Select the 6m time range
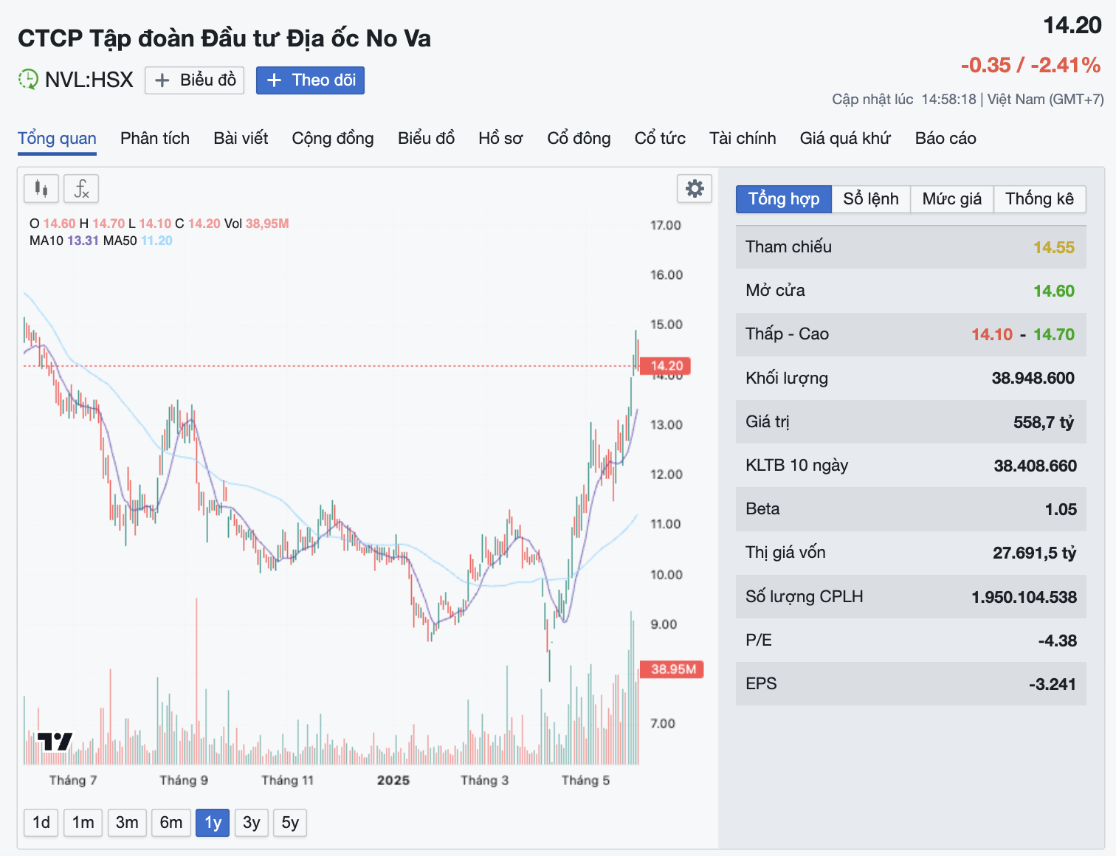Viewport: 1116px width, 856px height. (171, 823)
